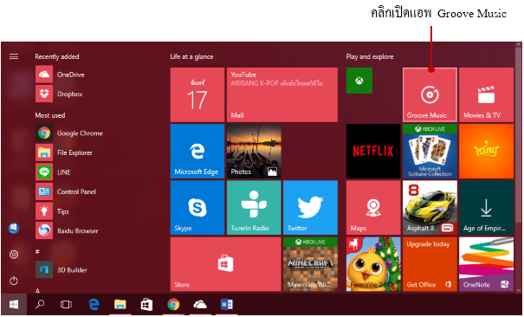This screenshot has height=317, width=524.
Task: Open Settings gear in Start sidebar
Action: (x=14, y=255)
